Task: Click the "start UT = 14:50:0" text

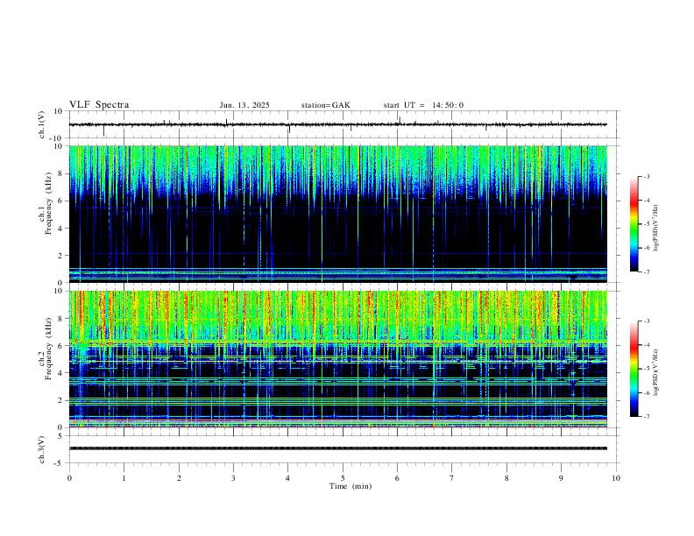Action: coord(423,105)
